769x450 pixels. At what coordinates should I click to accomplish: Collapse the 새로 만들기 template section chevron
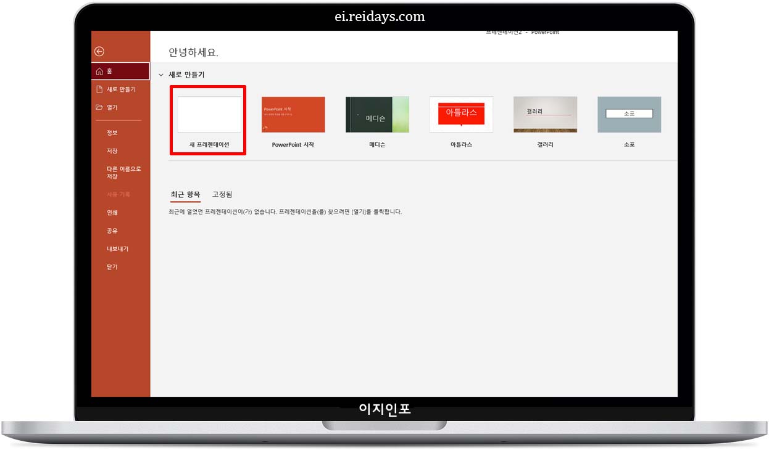point(162,73)
